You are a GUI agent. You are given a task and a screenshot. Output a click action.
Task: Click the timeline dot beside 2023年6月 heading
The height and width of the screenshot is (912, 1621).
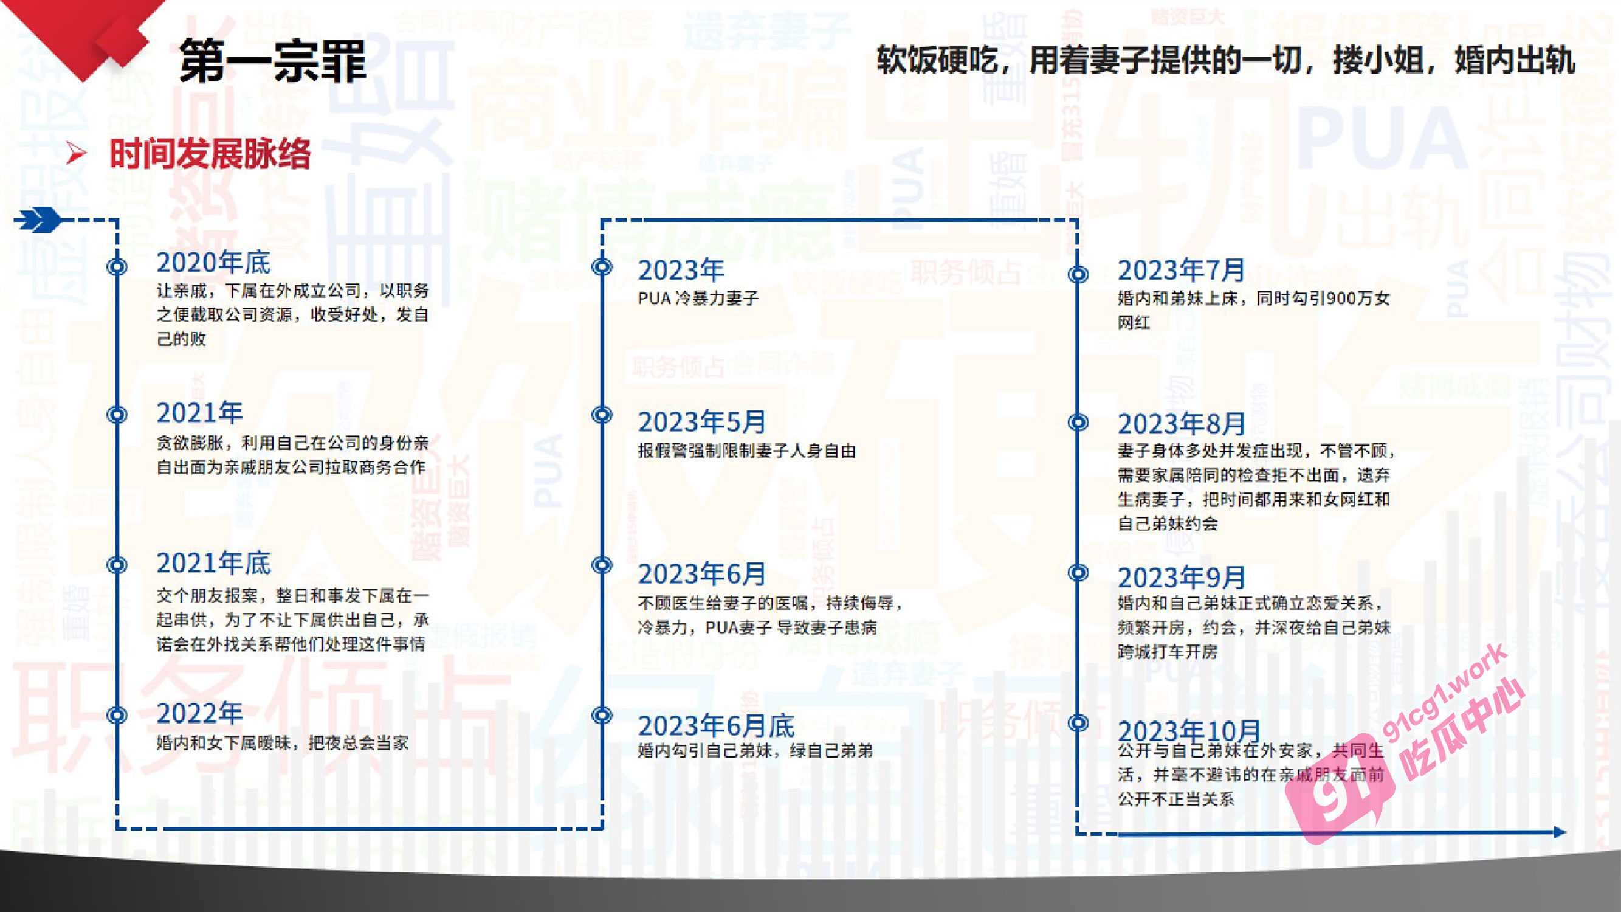pyautogui.click(x=602, y=565)
